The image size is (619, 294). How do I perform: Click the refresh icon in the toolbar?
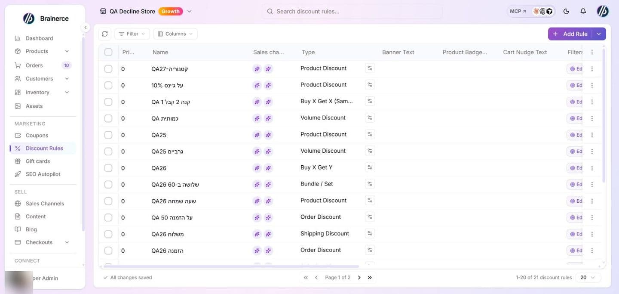tap(105, 34)
